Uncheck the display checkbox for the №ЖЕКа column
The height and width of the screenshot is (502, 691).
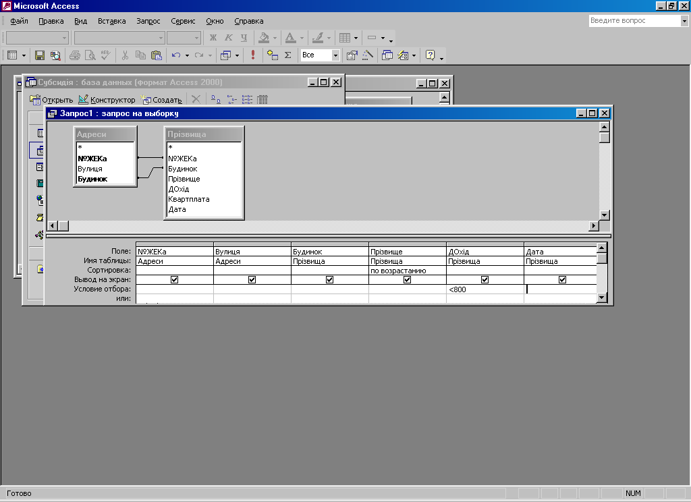point(175,279)
